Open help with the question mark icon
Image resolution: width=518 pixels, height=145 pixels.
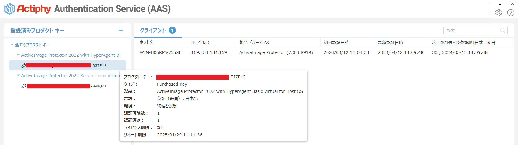511,13
